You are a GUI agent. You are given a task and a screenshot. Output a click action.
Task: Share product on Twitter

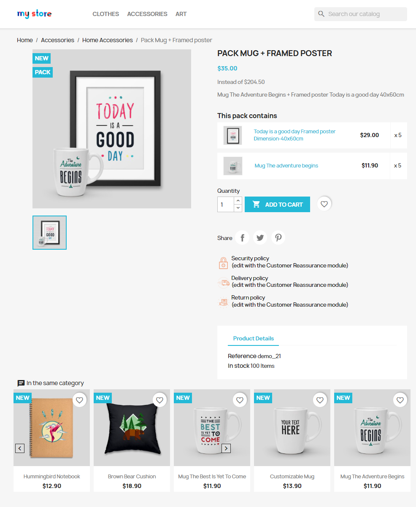pos(260,237)
